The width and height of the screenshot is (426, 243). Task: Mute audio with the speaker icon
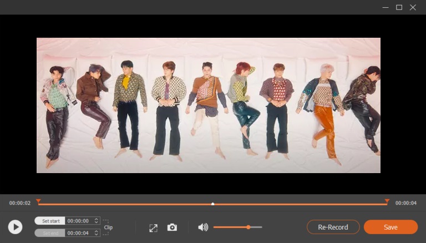click(x=203, y=227)
